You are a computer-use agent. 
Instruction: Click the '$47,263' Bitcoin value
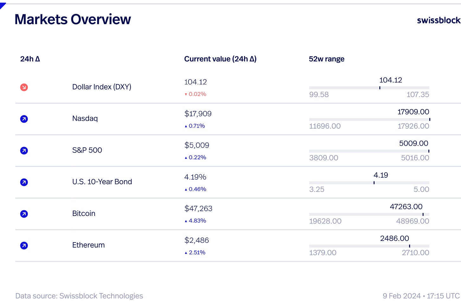[x=198, y=208]
